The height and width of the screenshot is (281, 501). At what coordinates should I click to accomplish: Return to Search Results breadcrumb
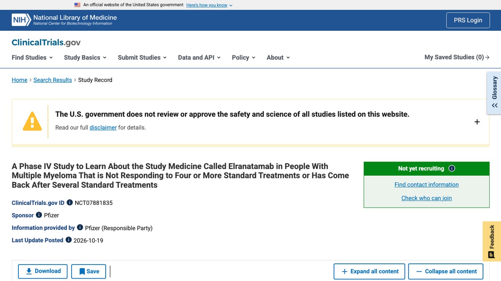tap(52, 80)
